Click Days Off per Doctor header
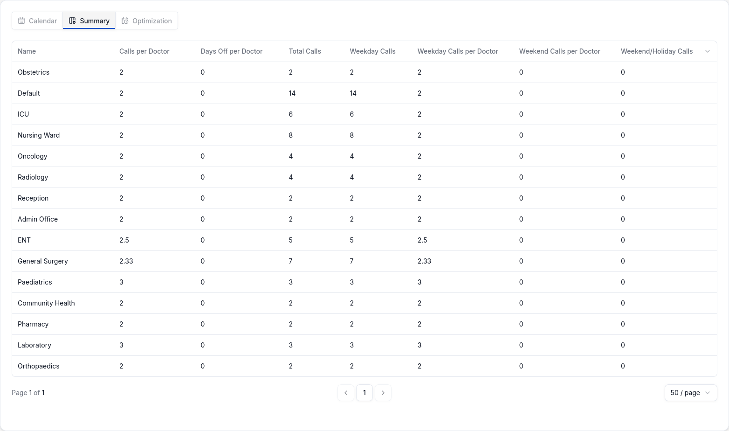The image size is (729, 431). click(231, 51)
